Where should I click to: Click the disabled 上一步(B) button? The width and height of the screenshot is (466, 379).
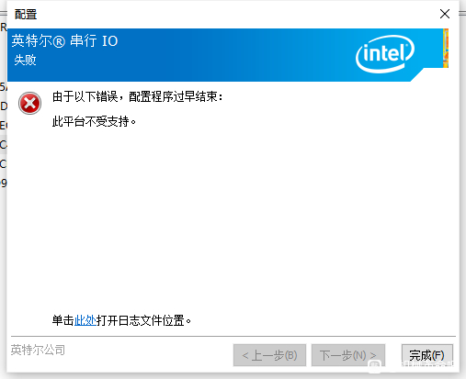click(x=269, y=355)
